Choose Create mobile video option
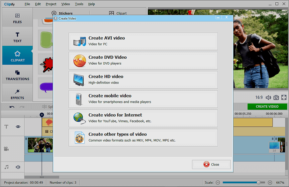 143,99
